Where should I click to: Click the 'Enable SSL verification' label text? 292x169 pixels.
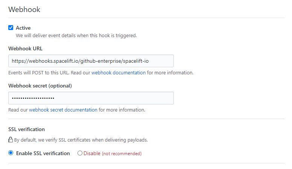43,153
